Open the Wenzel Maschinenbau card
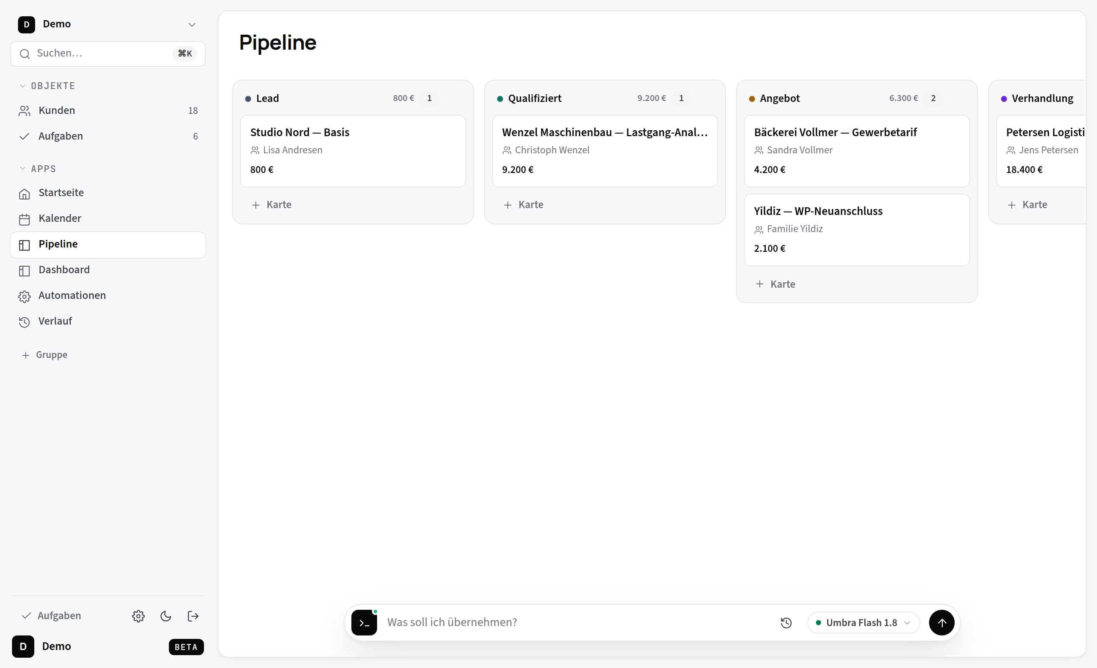 [605, 151]
